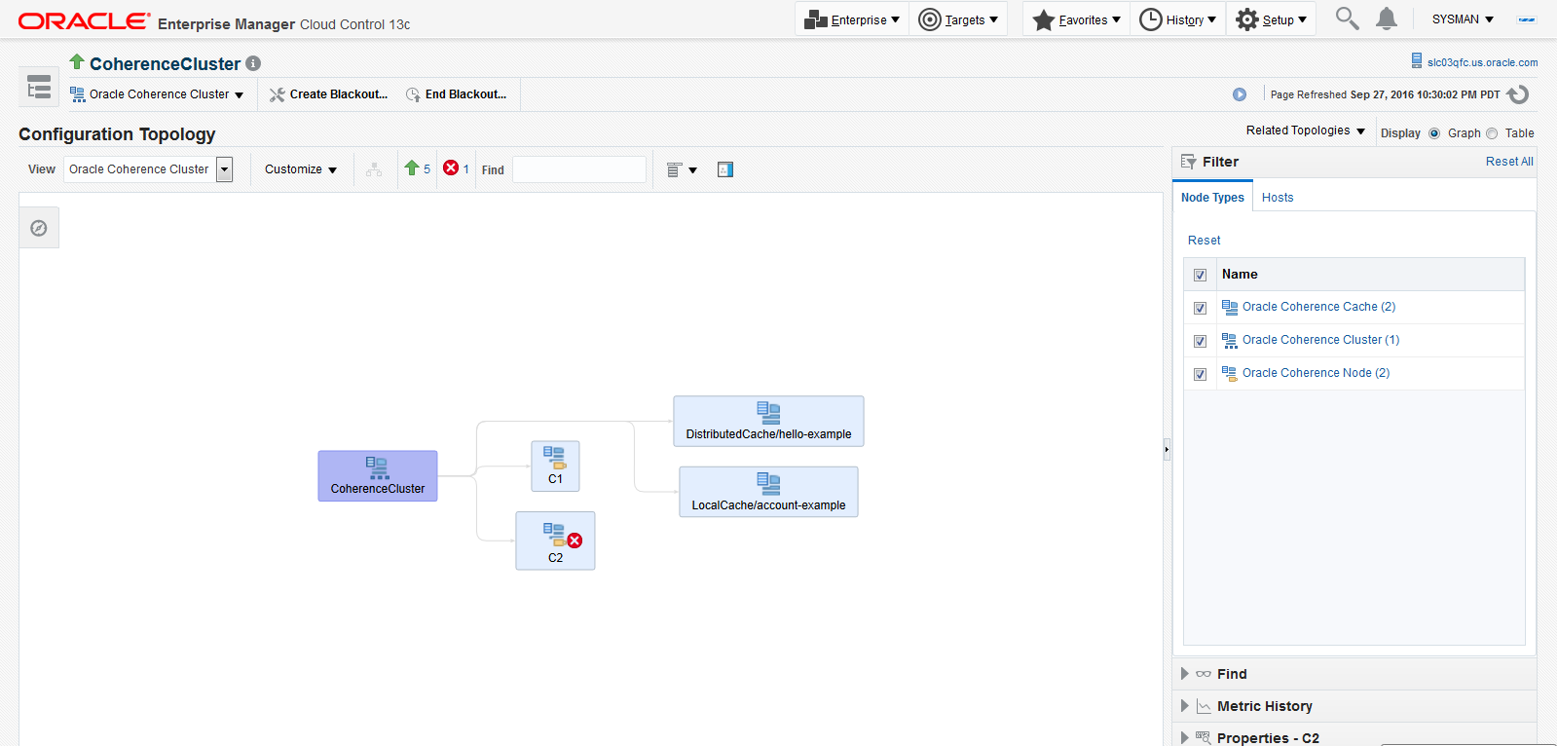Open Related Topologies dropdown

coord(1306,131)
